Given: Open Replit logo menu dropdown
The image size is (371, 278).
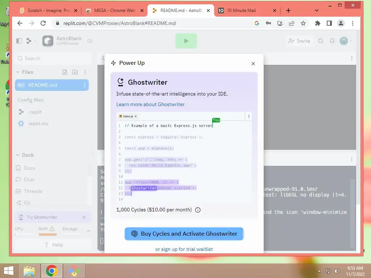Looking at the screenshot, I should coord(31,41).
